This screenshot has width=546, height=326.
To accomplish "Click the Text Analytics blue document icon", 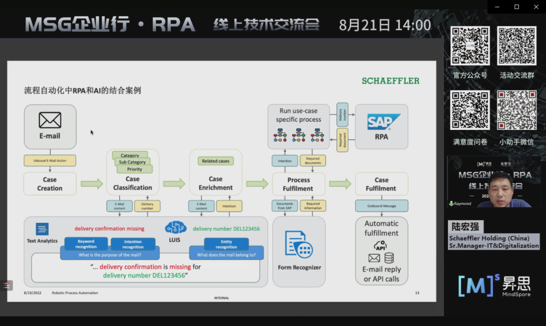I will [x=42, y=229].
